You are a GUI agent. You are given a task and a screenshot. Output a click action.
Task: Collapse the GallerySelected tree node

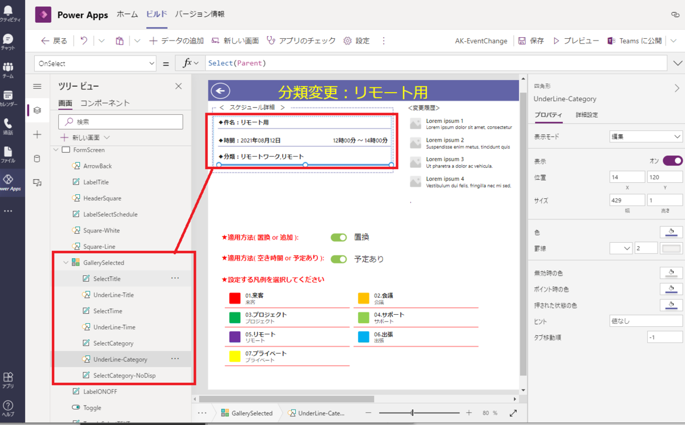coord(66,262)
